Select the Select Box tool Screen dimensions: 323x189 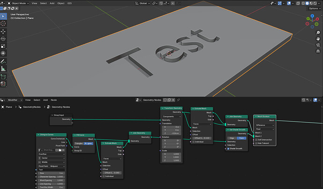tap(3, 16)
